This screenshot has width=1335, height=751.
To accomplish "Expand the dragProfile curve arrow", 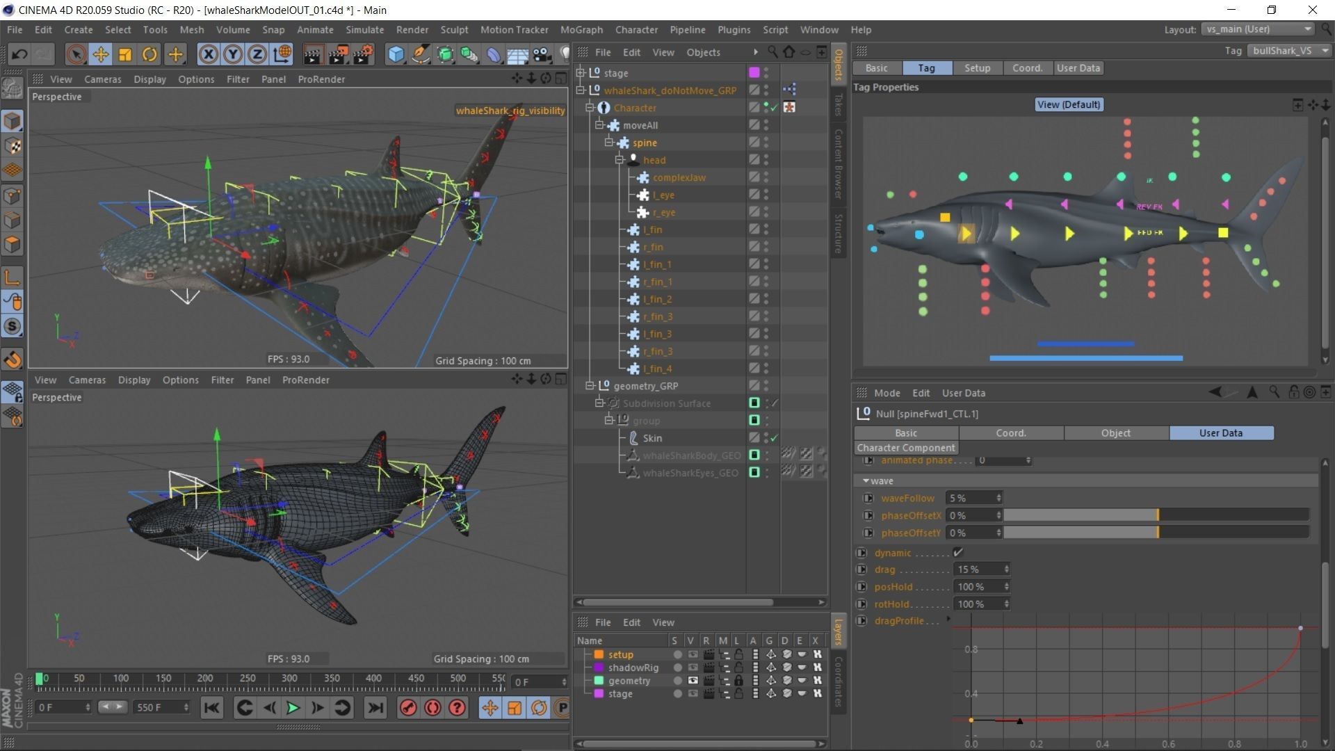I will tap(948, 619).
